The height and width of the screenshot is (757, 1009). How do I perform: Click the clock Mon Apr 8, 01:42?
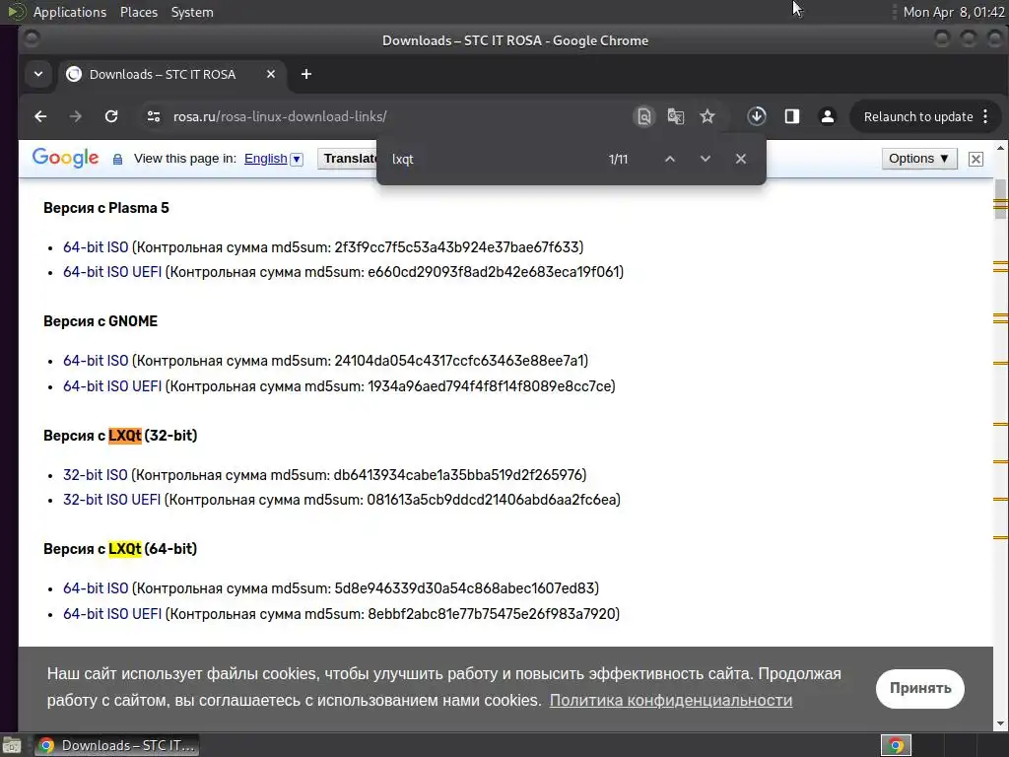click(x=954, y=12)
